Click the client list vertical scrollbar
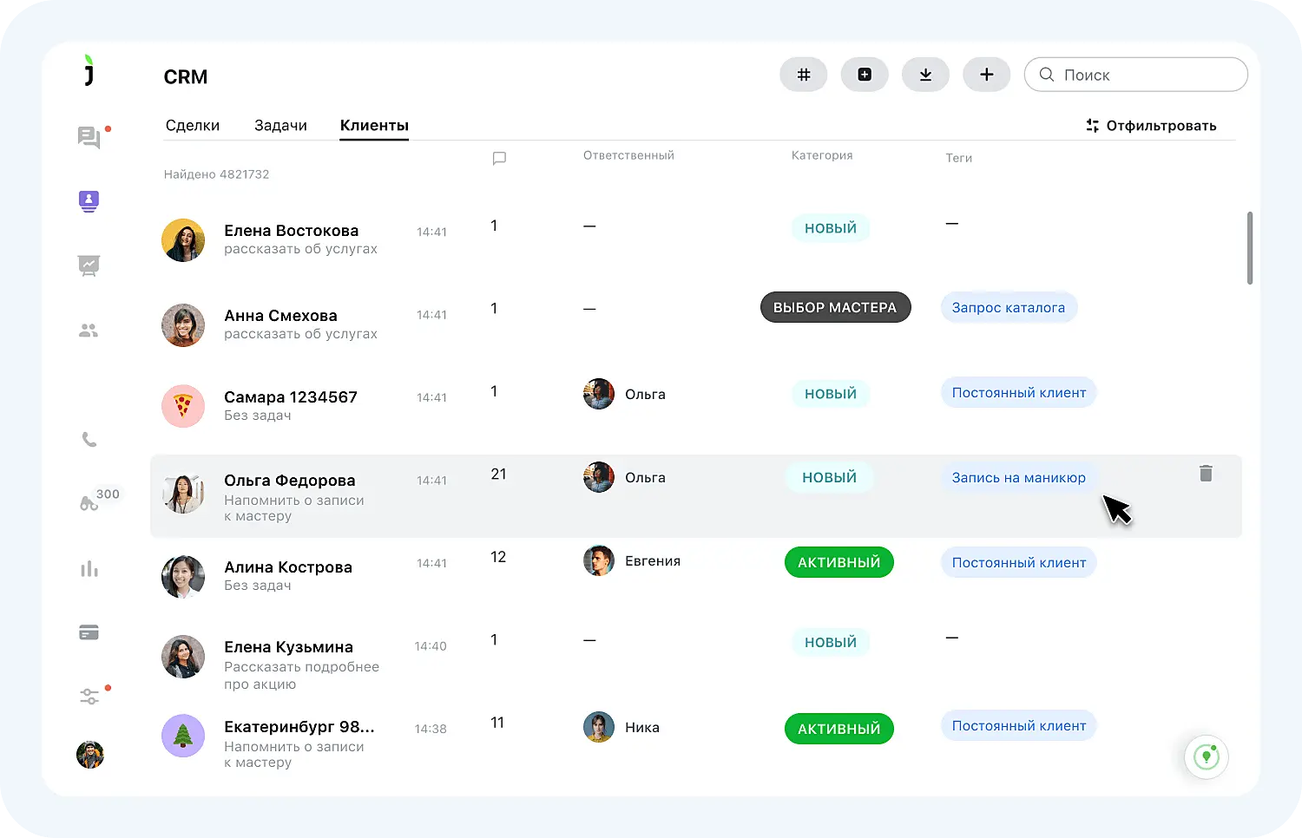Screen dimensions: 1302x838 1250,248
